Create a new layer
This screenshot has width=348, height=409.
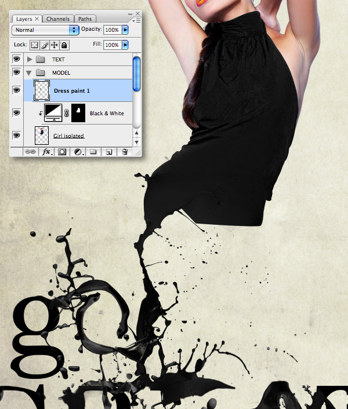tap(109, 152)
